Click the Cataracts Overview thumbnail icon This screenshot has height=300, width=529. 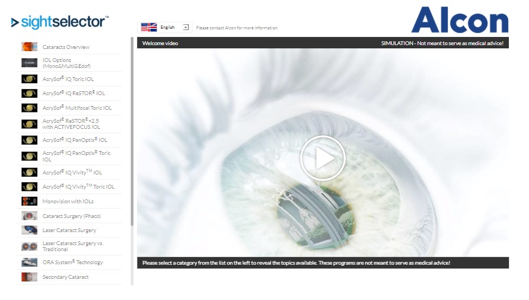(x=29, y=47)
